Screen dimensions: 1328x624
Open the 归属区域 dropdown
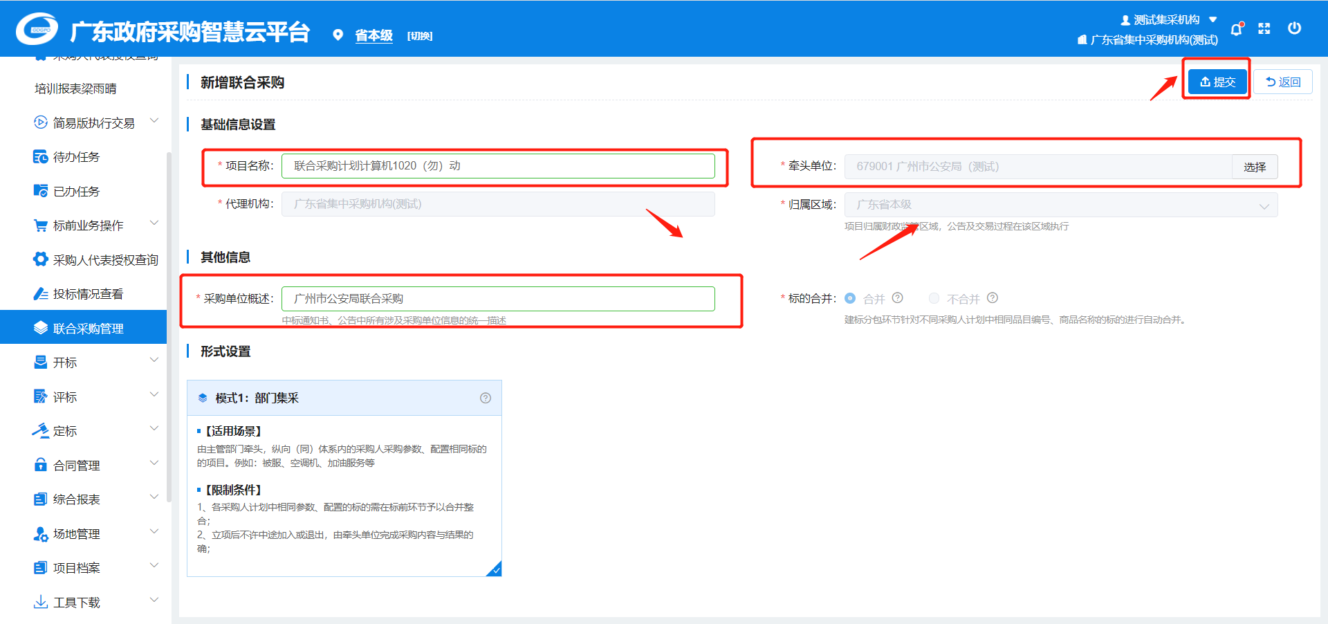tap(1060, 205)
